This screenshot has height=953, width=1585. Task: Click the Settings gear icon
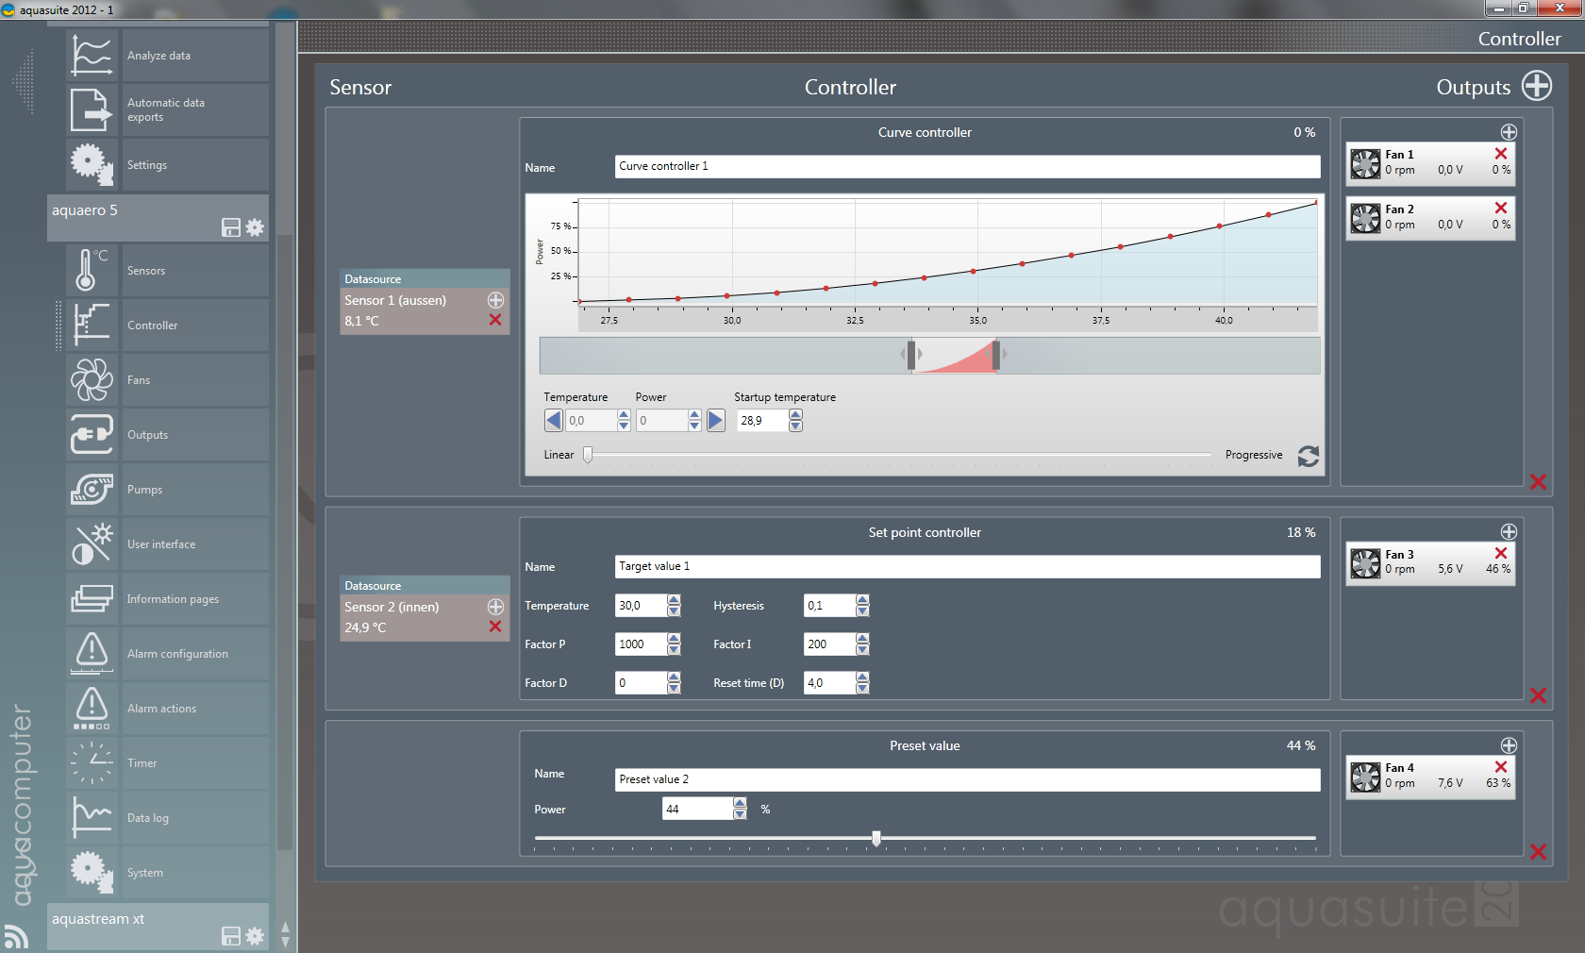coord(92,164)
